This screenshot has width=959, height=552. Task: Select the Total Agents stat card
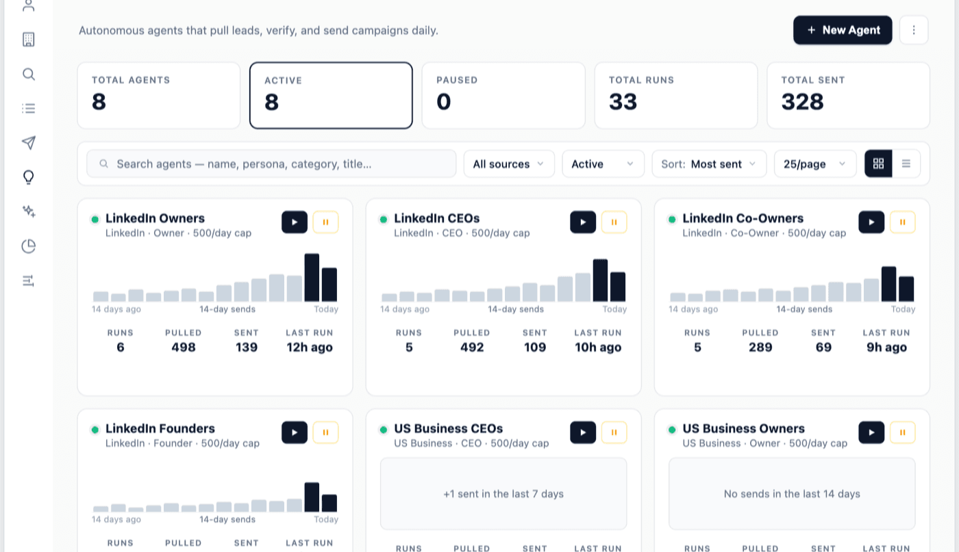click(159, 96)
